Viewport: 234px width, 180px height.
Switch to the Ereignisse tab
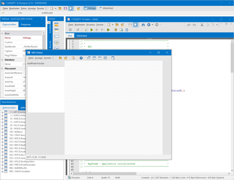[x=26, y=25]
